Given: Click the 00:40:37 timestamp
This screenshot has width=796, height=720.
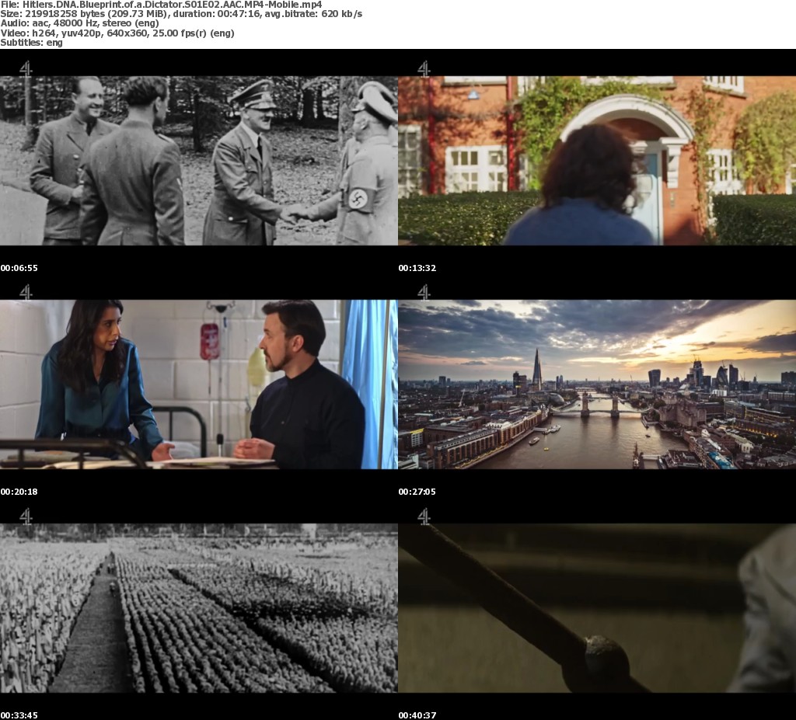Looking at the screenshot, I should pyautogui.click(x=417, y=715).
